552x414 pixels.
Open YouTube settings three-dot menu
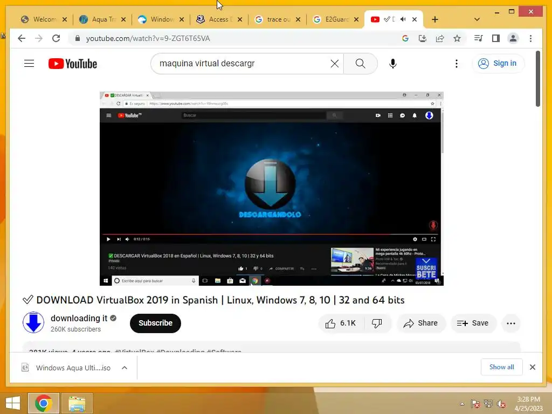[456, 64]
